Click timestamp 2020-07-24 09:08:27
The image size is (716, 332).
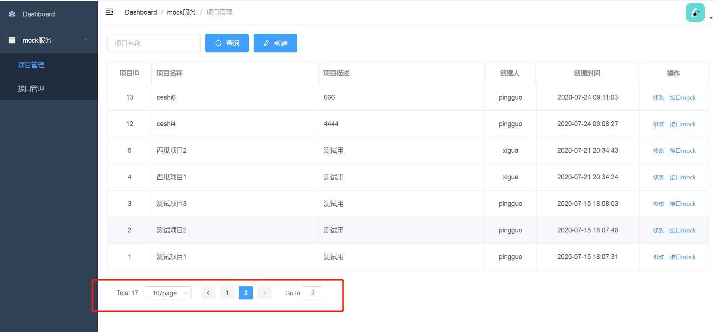point(587,124)
